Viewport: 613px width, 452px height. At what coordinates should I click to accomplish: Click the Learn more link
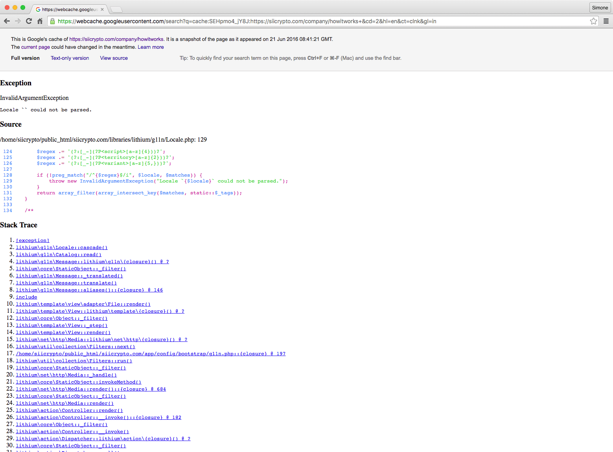click(x=151, y=47)
